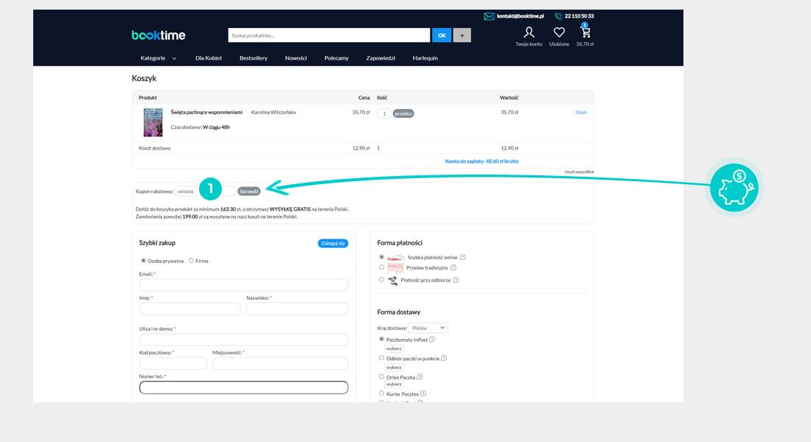Focus the product search field
The width and height of the screenshot is (811, 442).
[329, 35]
